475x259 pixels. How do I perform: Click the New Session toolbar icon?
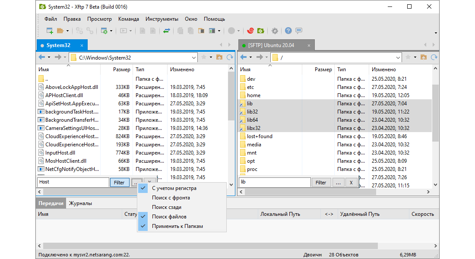(50, 31)
